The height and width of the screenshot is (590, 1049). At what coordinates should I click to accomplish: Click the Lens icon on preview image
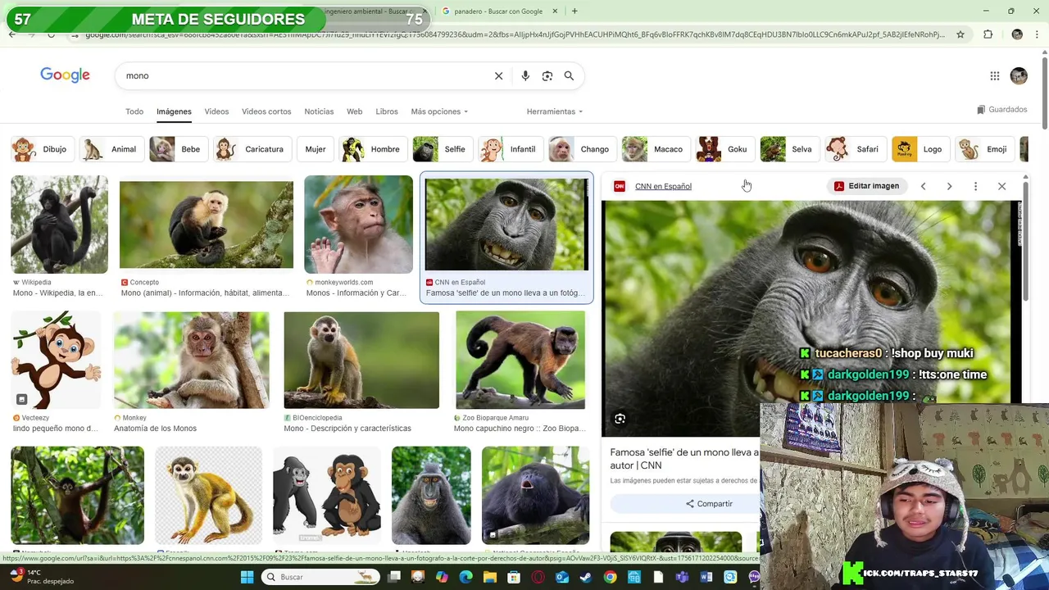point(620,419)
